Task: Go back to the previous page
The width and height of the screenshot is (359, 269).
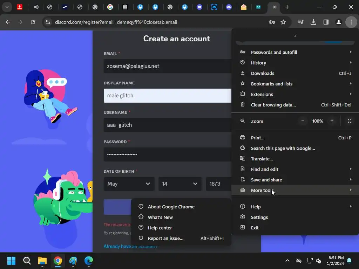Action: click(x=8, y=22)
